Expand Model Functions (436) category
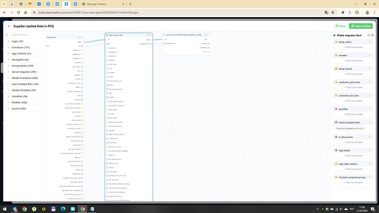This screenshot has width=379, height=213. click(25, 78)
